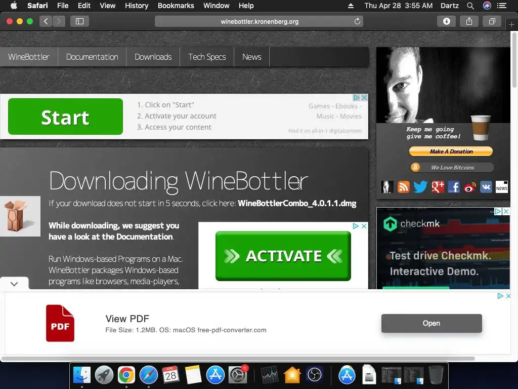The height and width of the screenshot is (389, 518).
Task: Open System Preferences in the Dock
Action: tap(238, 375)
